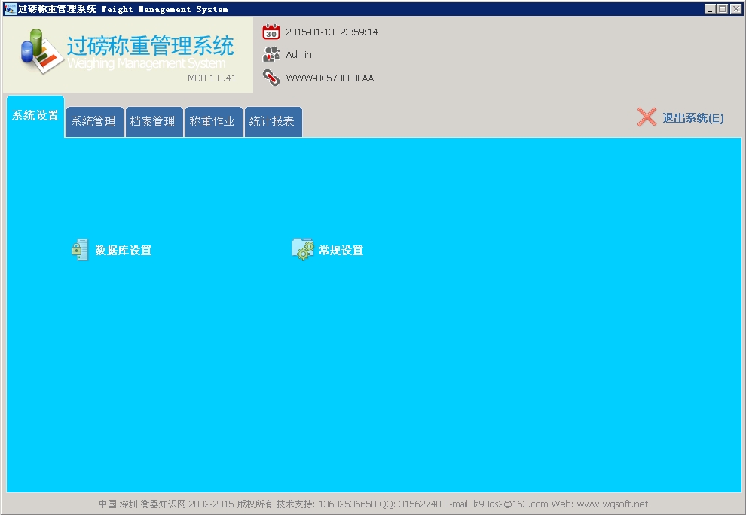
Task: Close the Weight Management System window
Action: pyautogui.click(x=735, y=8)
